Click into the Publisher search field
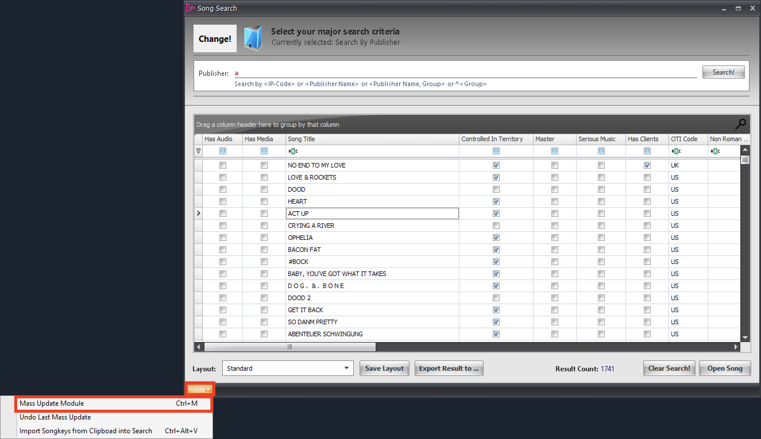The width and height of the screenshot is (761, 439). (x=465, y=73)
